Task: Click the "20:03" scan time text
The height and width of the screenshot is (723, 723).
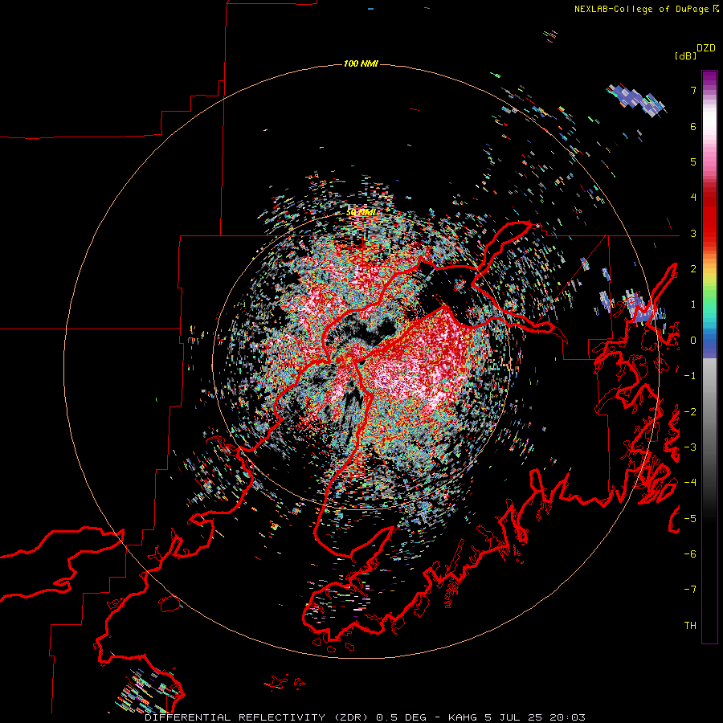Action: click(x=570, y=717)
